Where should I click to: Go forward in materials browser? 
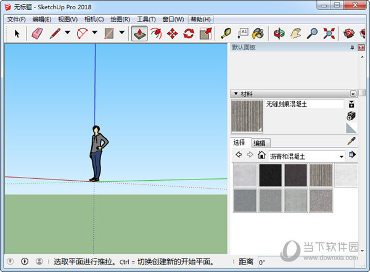click(250, 155)
